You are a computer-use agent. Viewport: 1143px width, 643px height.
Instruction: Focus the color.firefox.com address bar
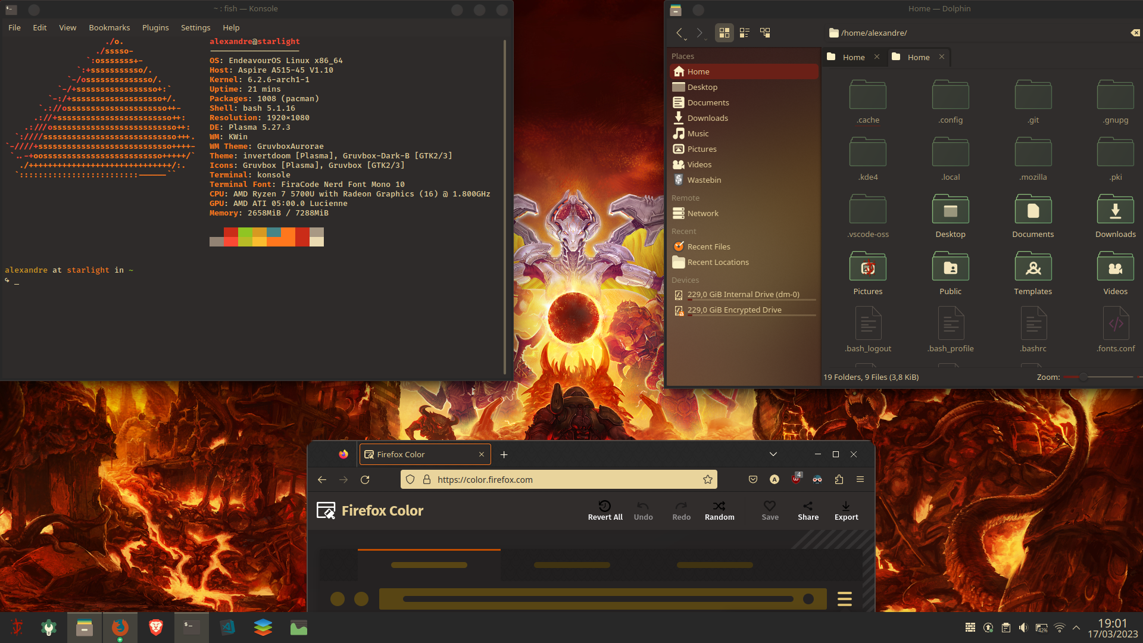tap(559, 479)
